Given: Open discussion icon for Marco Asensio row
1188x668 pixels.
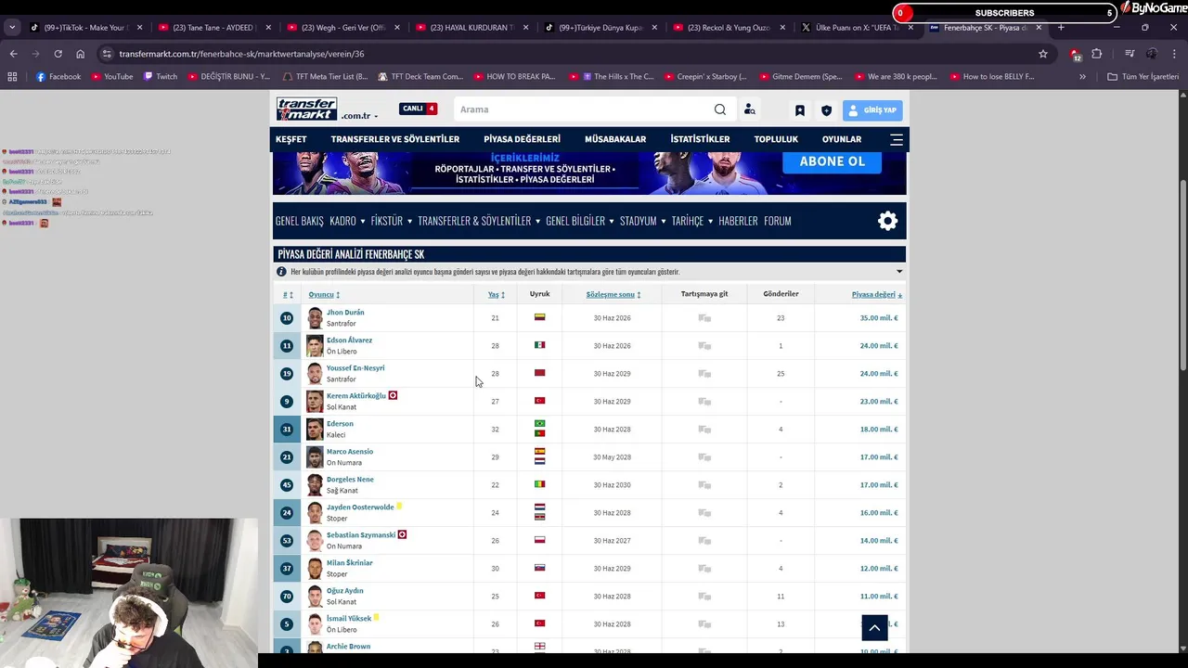Looking at the screenshot, I should [704, 457].
